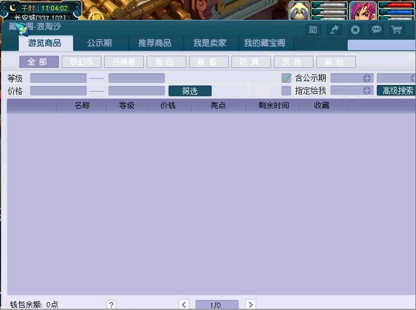Open the shopping cart icon

(397, 30)
